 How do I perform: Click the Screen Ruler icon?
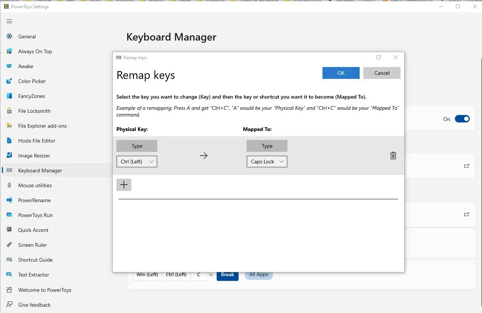[9, 245]
